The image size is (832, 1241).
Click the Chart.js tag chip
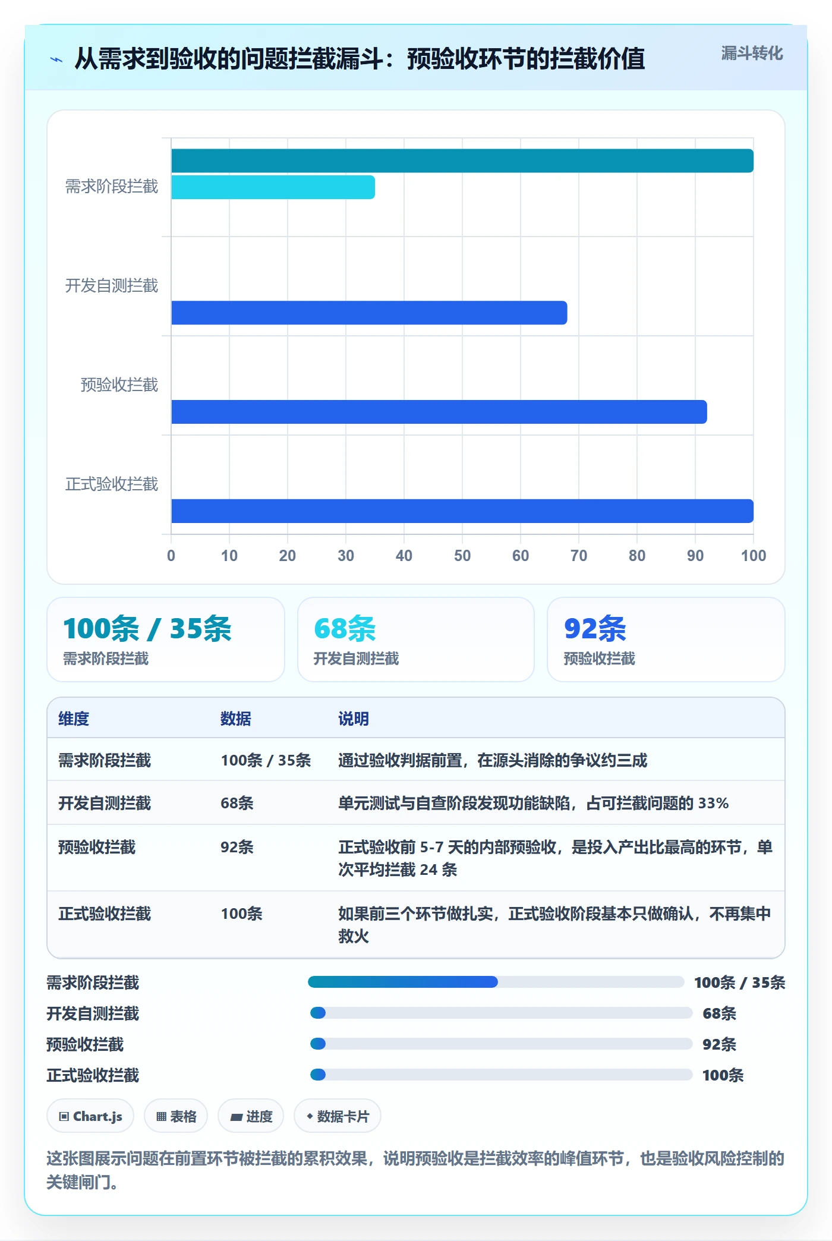click(90, 1116)
